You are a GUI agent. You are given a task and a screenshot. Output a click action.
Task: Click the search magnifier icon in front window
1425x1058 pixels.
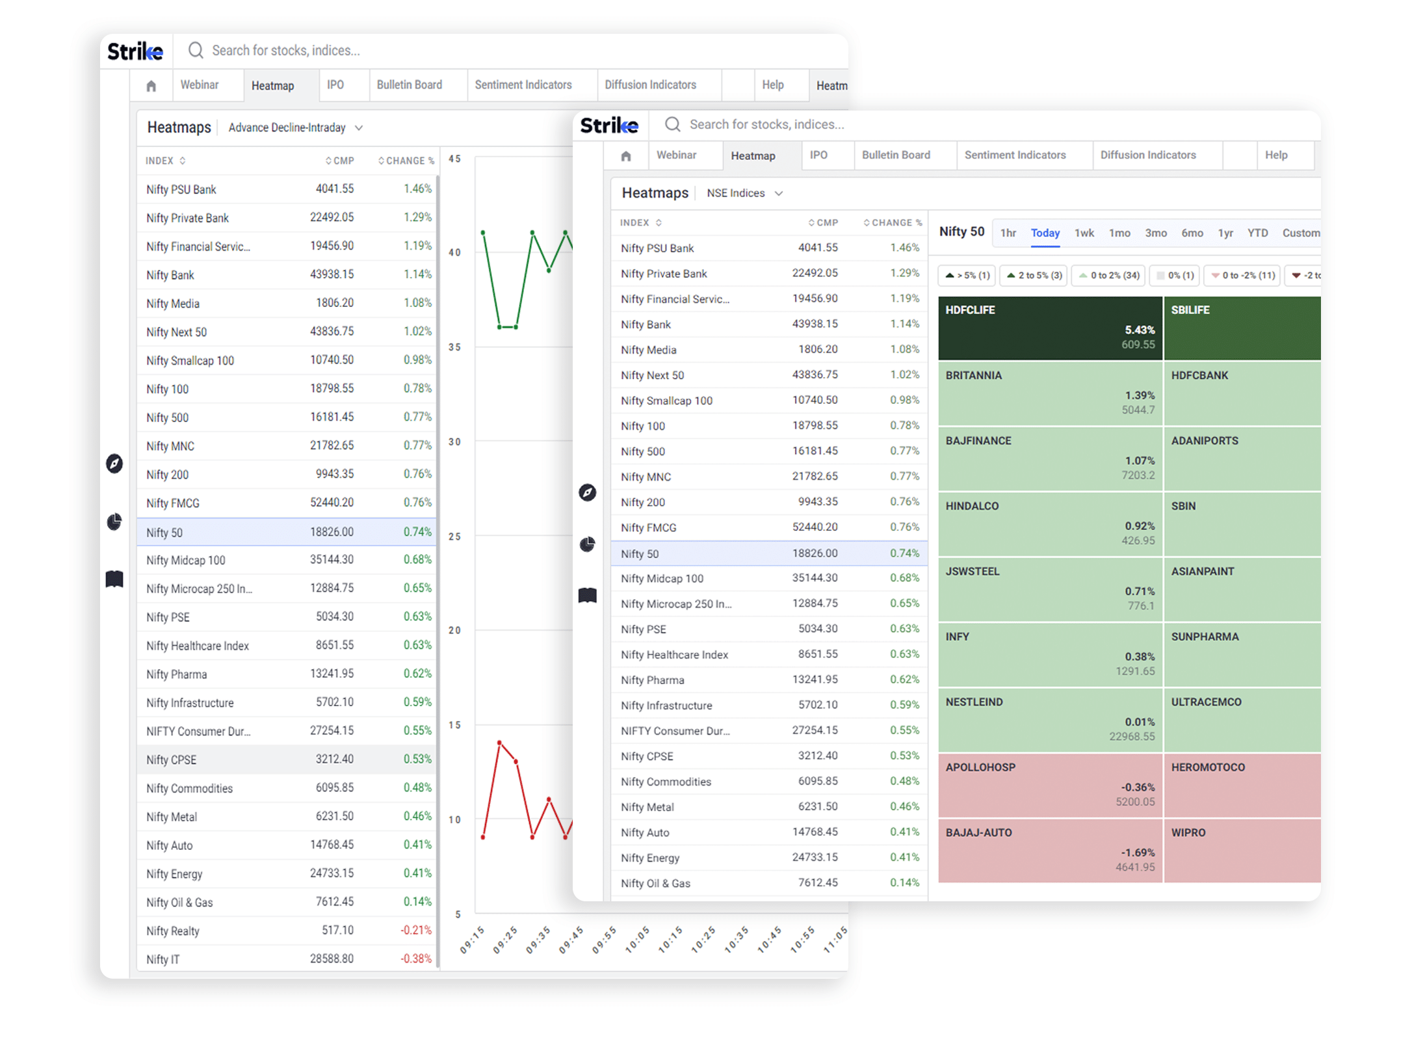point(672,124)
